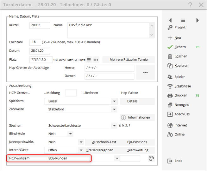
Task: Expand the Spielform dropdown
Action: pyautogui.click(x=114, y=101)
